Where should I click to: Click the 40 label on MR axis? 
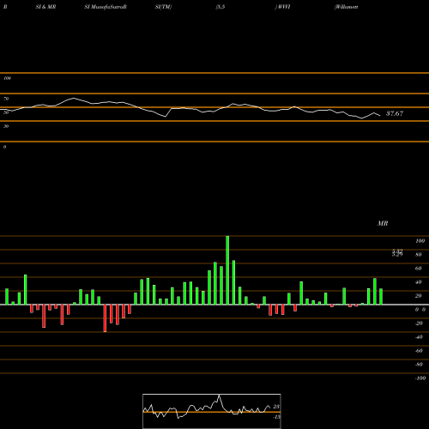click(x=419, y=282)
